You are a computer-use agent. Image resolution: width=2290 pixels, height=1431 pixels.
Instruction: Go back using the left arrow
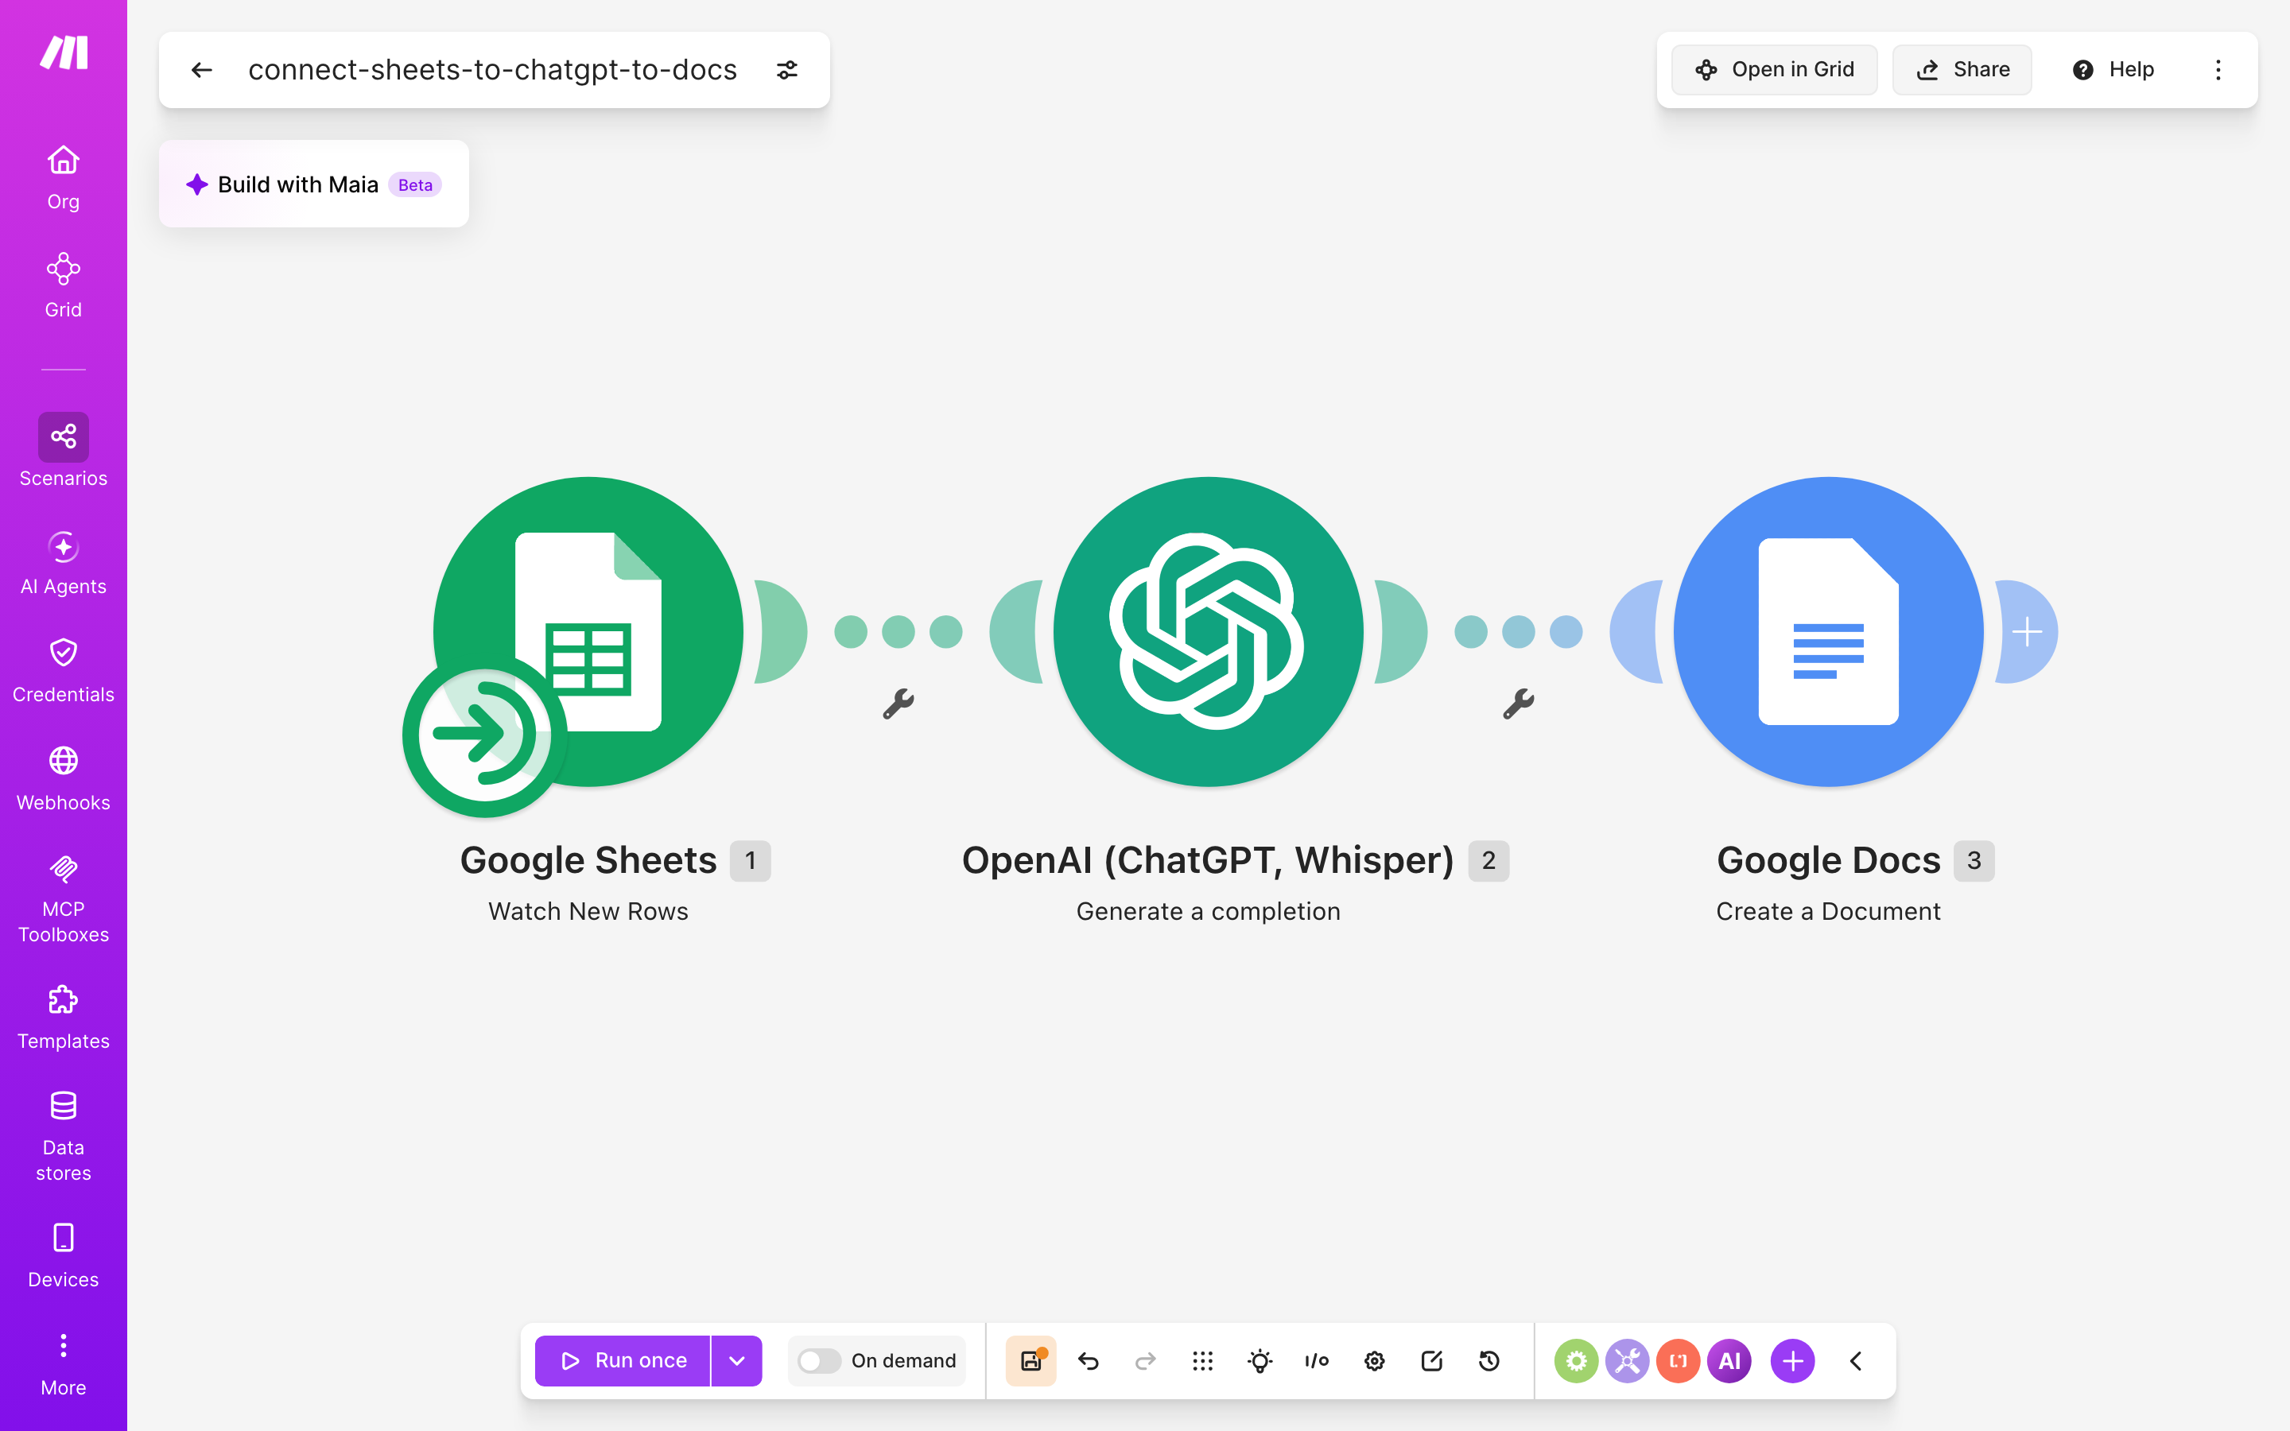tap(201, 70)
